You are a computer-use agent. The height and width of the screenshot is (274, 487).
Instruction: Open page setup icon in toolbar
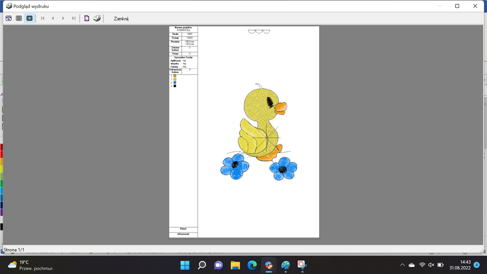pyautogui.click(x=87, y=18)
